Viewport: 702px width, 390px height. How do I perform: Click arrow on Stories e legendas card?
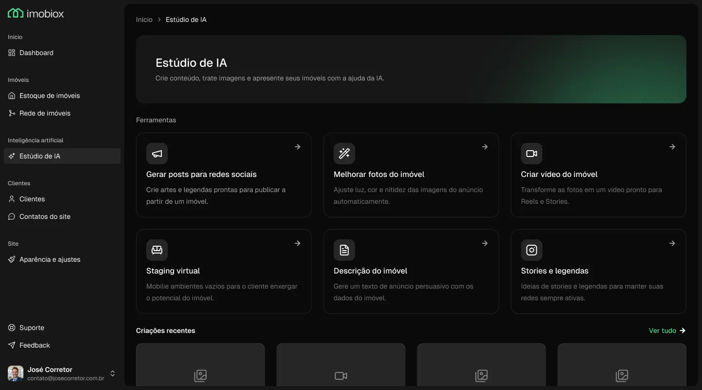[x=672, y=243]
